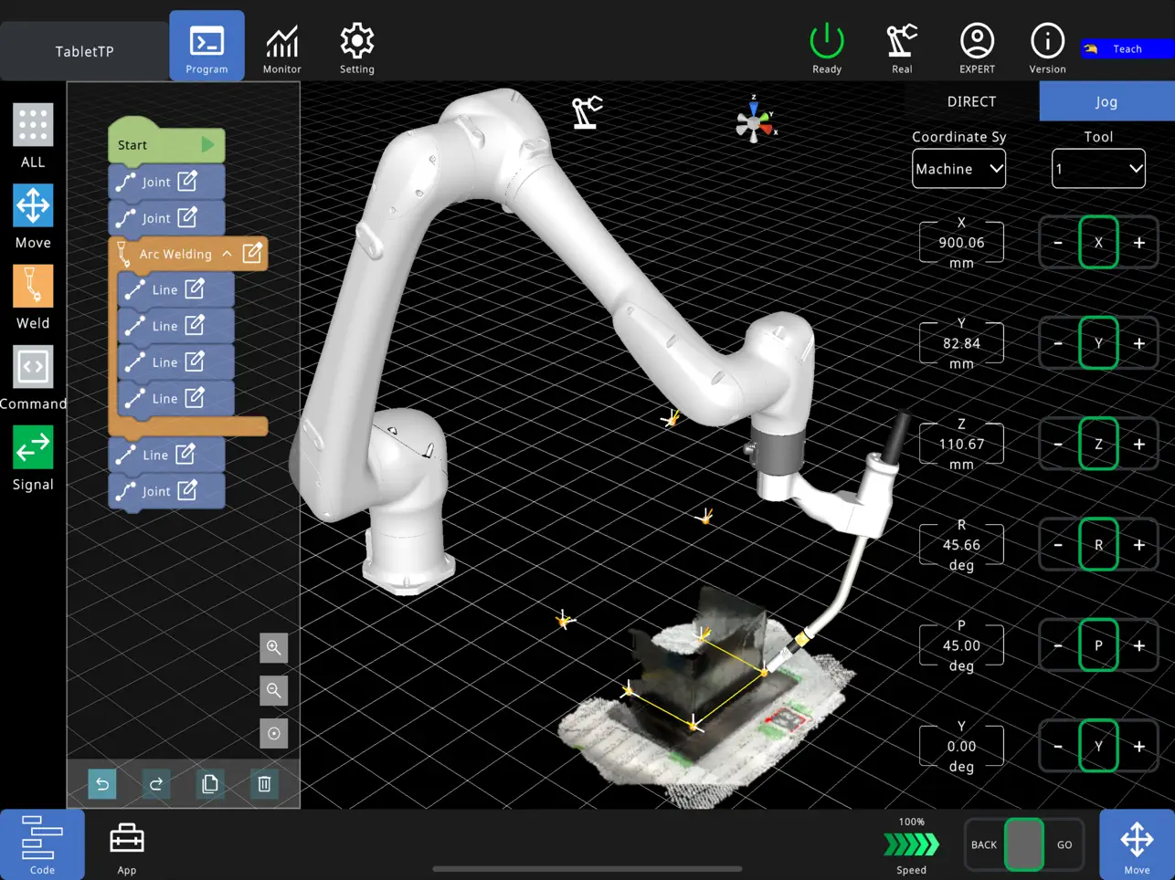Open the Program tab
Screen dimensions: 1175x880
coord(206,46)
